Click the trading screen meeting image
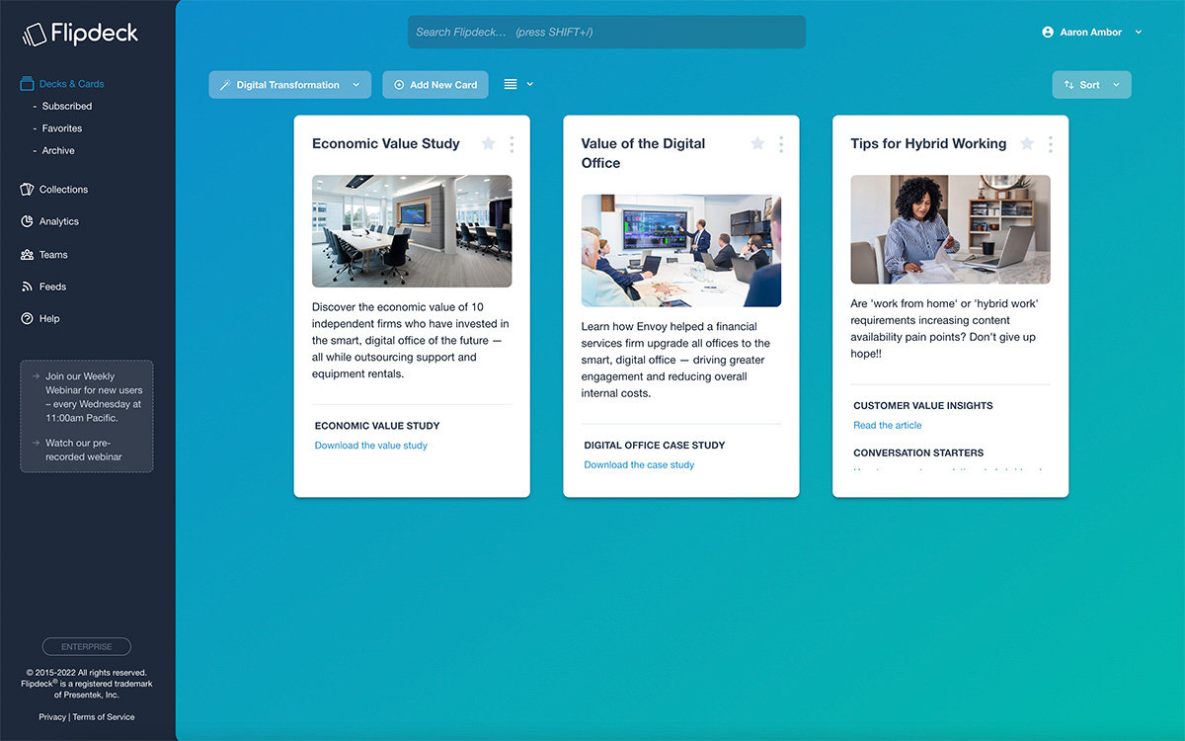 click(x=681, y=251)
